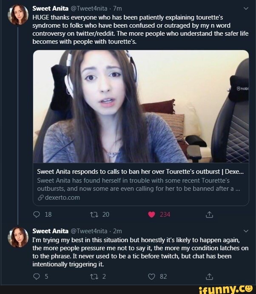Share the second tweet
This screenshot has height=294, width=256.
click(x=209, y=277)
